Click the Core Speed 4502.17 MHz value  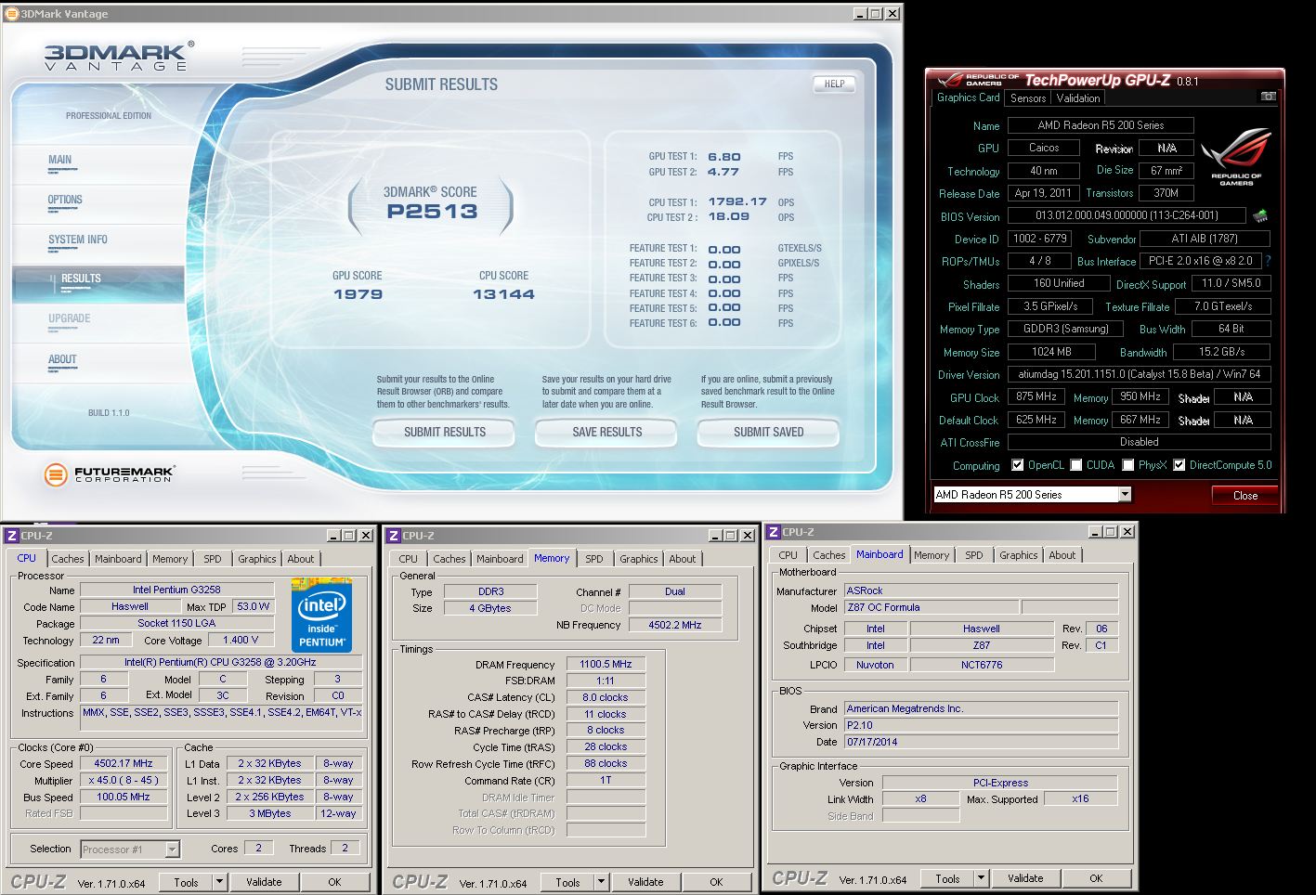point(124,764)
